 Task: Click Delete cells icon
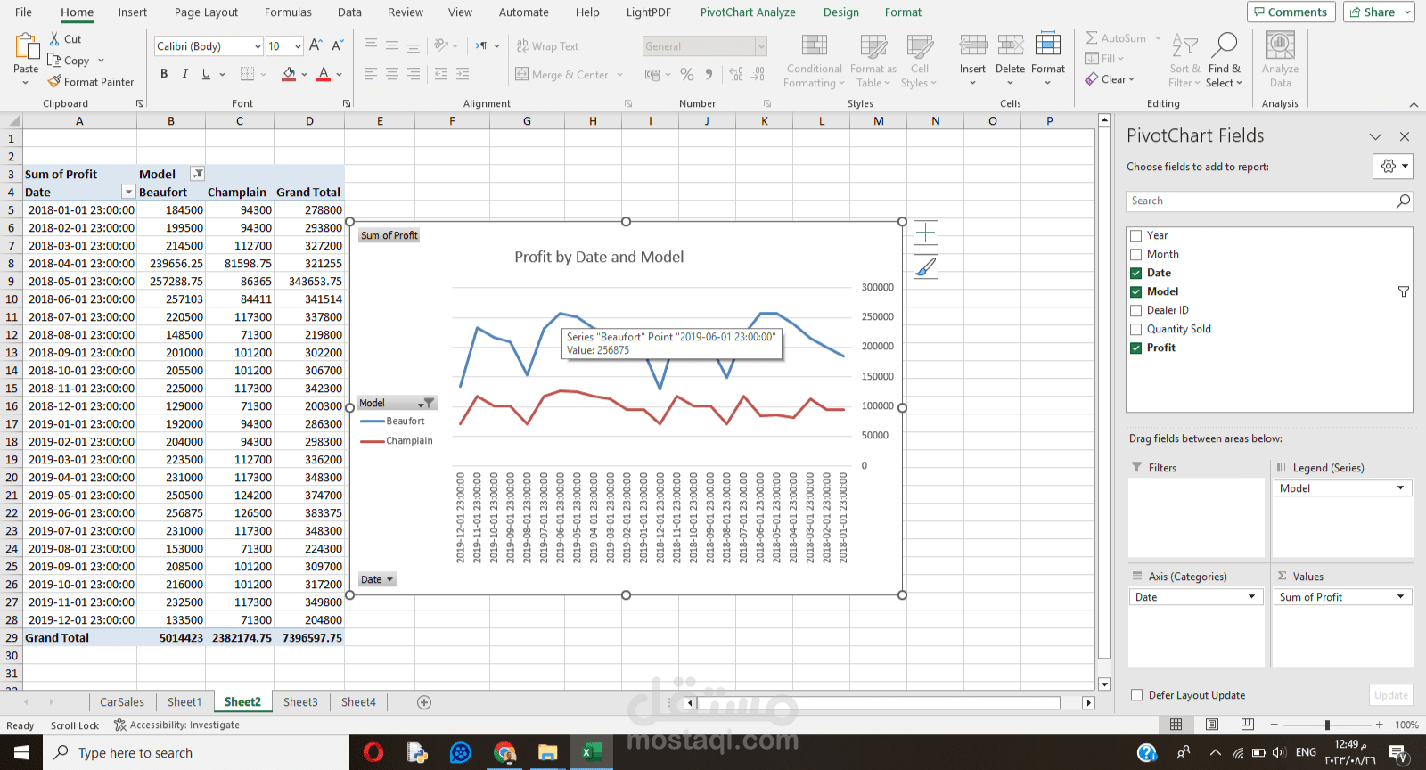click(1010, 45)
